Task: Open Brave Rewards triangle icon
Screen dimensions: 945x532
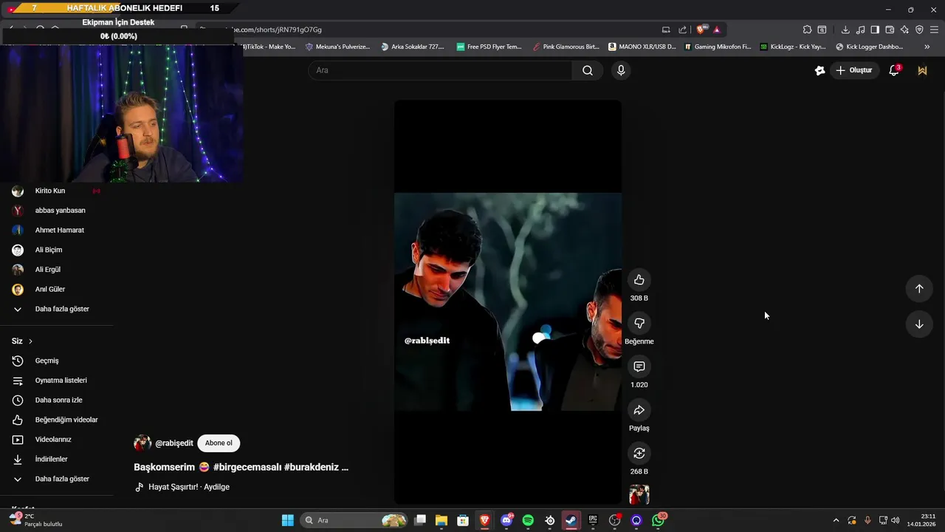Action: coord(716,30)
